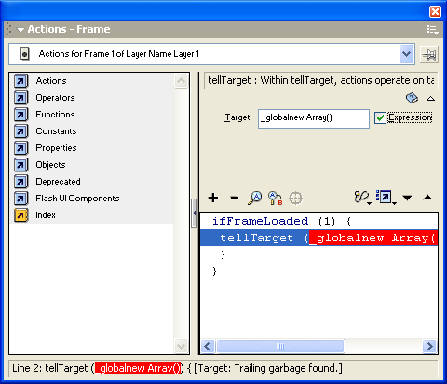Open the View Options icon
447x384 pixels.
pos(386,198)
